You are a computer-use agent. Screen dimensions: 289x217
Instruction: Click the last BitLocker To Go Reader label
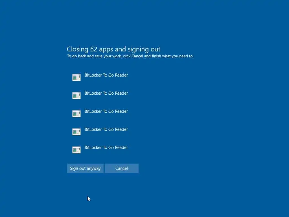106,147
